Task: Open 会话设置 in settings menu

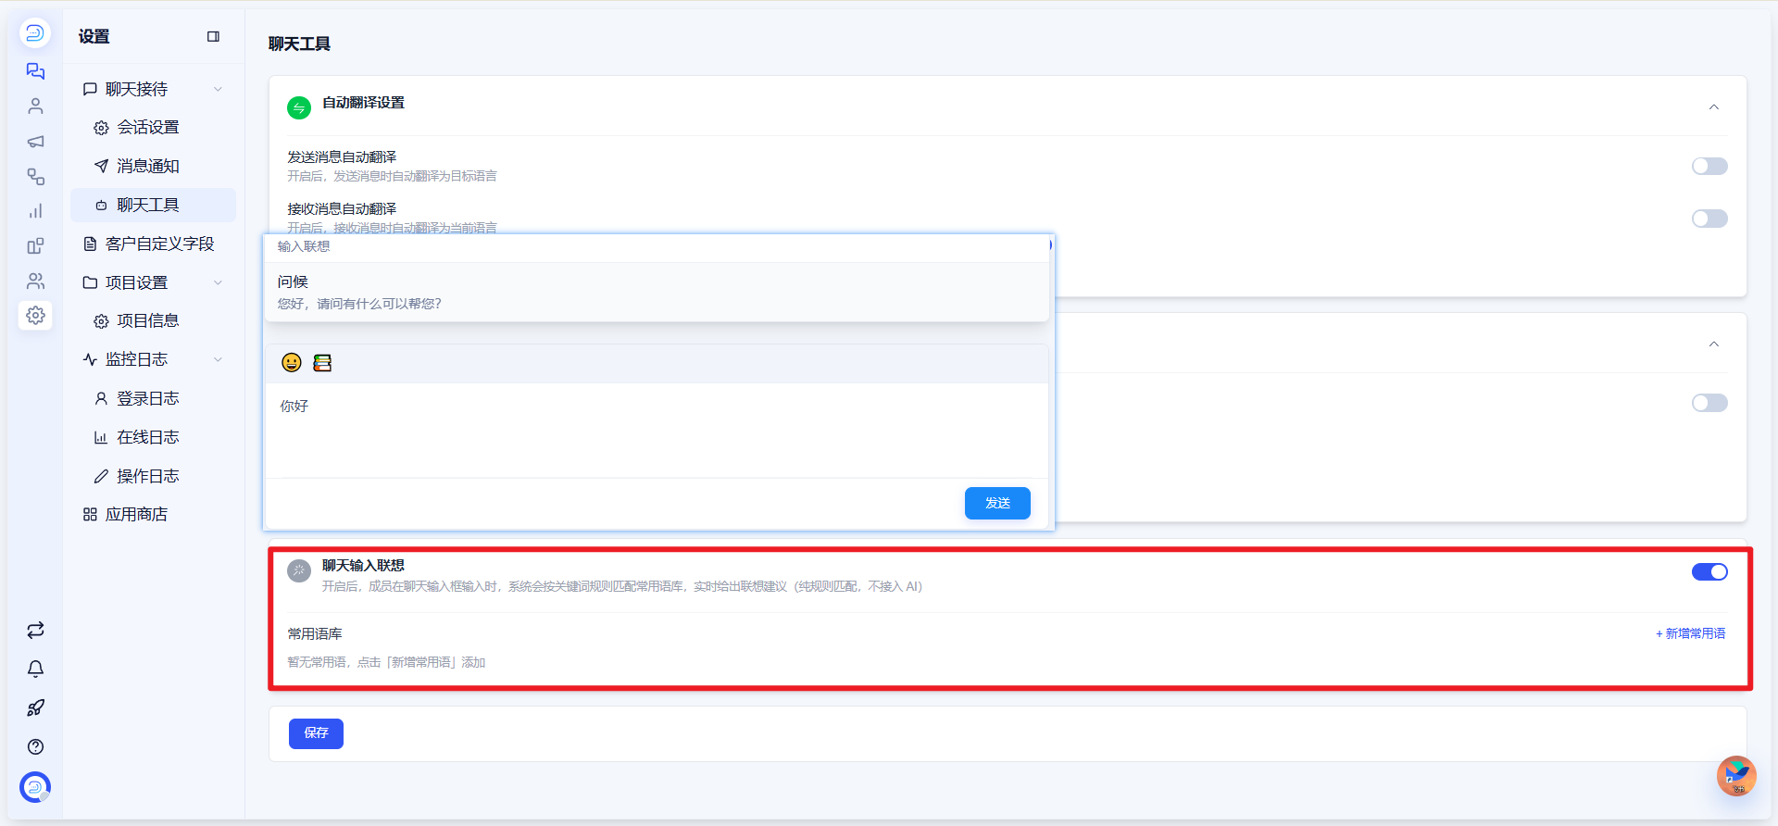Action: pos(153,128)
